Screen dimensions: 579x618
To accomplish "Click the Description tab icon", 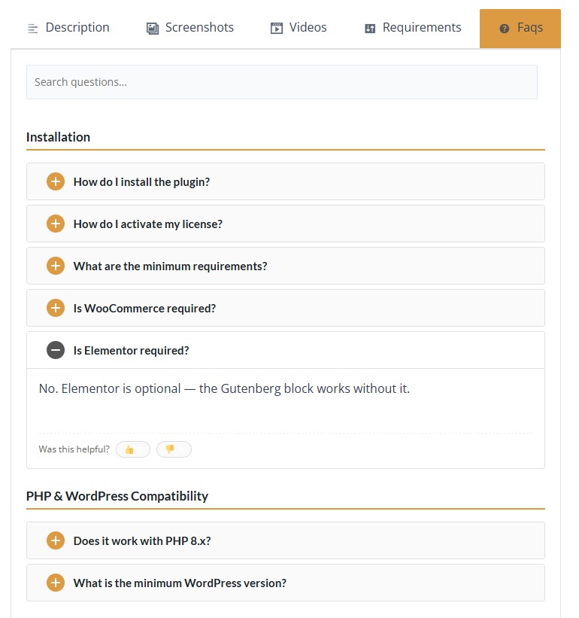I will 33,27.
